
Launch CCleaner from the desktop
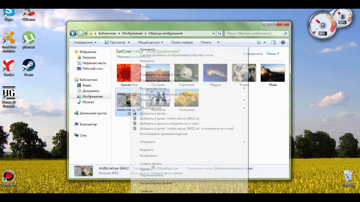(x=28, y=15)
